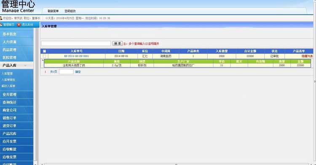
Task: Open the 密码修改 top tab
Action: (x=70, y=11)
